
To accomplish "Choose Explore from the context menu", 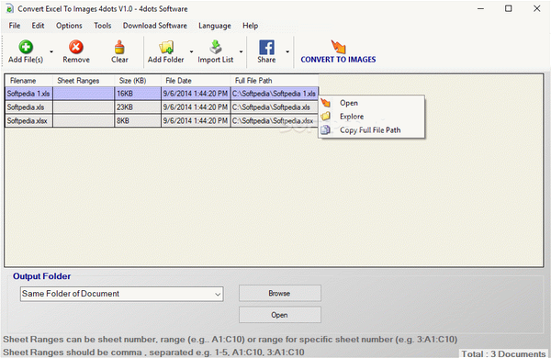I will [371, 117].
